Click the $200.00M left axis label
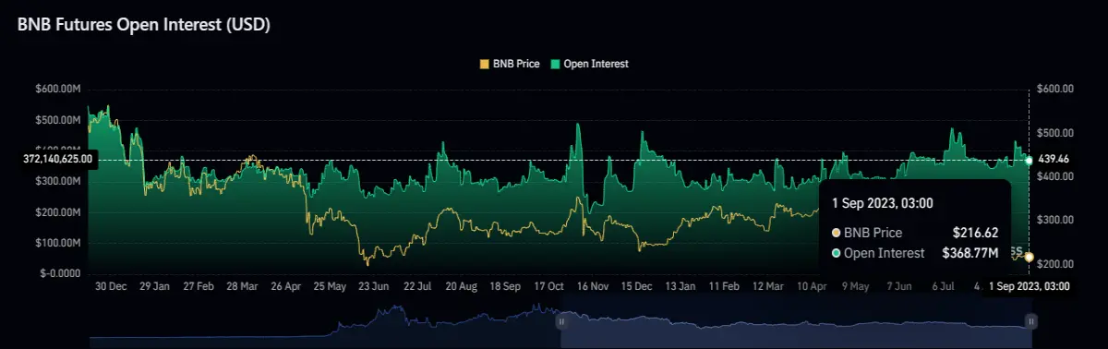The height and width of the screenshot is (349, 1108). click(57, 212)
